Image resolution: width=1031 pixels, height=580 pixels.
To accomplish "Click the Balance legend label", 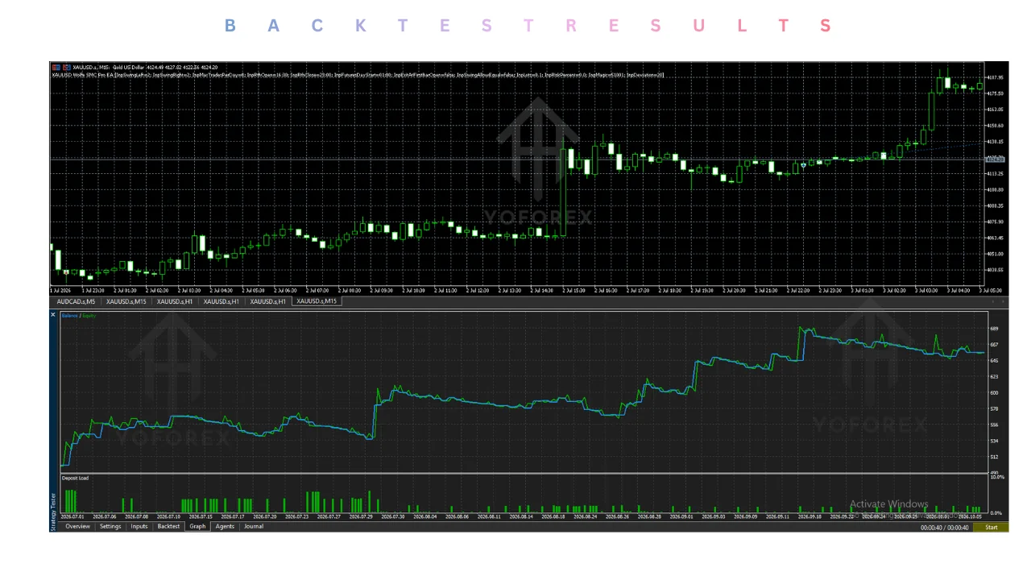I will pos(69,316).
